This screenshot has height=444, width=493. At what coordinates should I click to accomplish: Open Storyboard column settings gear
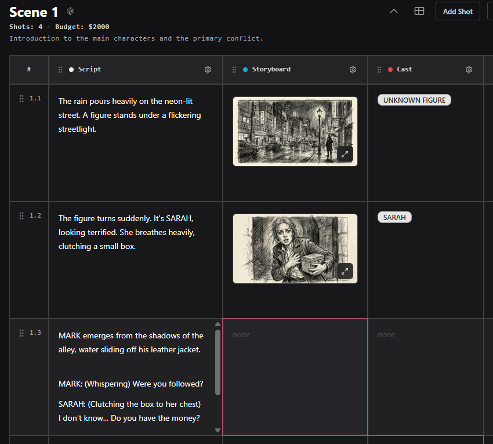[353, 70]
